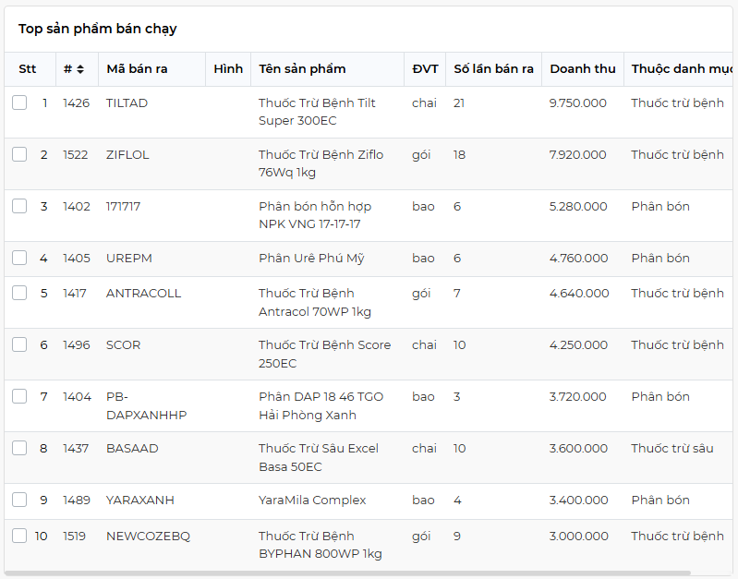Toggle the checkbox beside ANTRACOLL
This screenshot has width=738, height=579.
[19, 293]
